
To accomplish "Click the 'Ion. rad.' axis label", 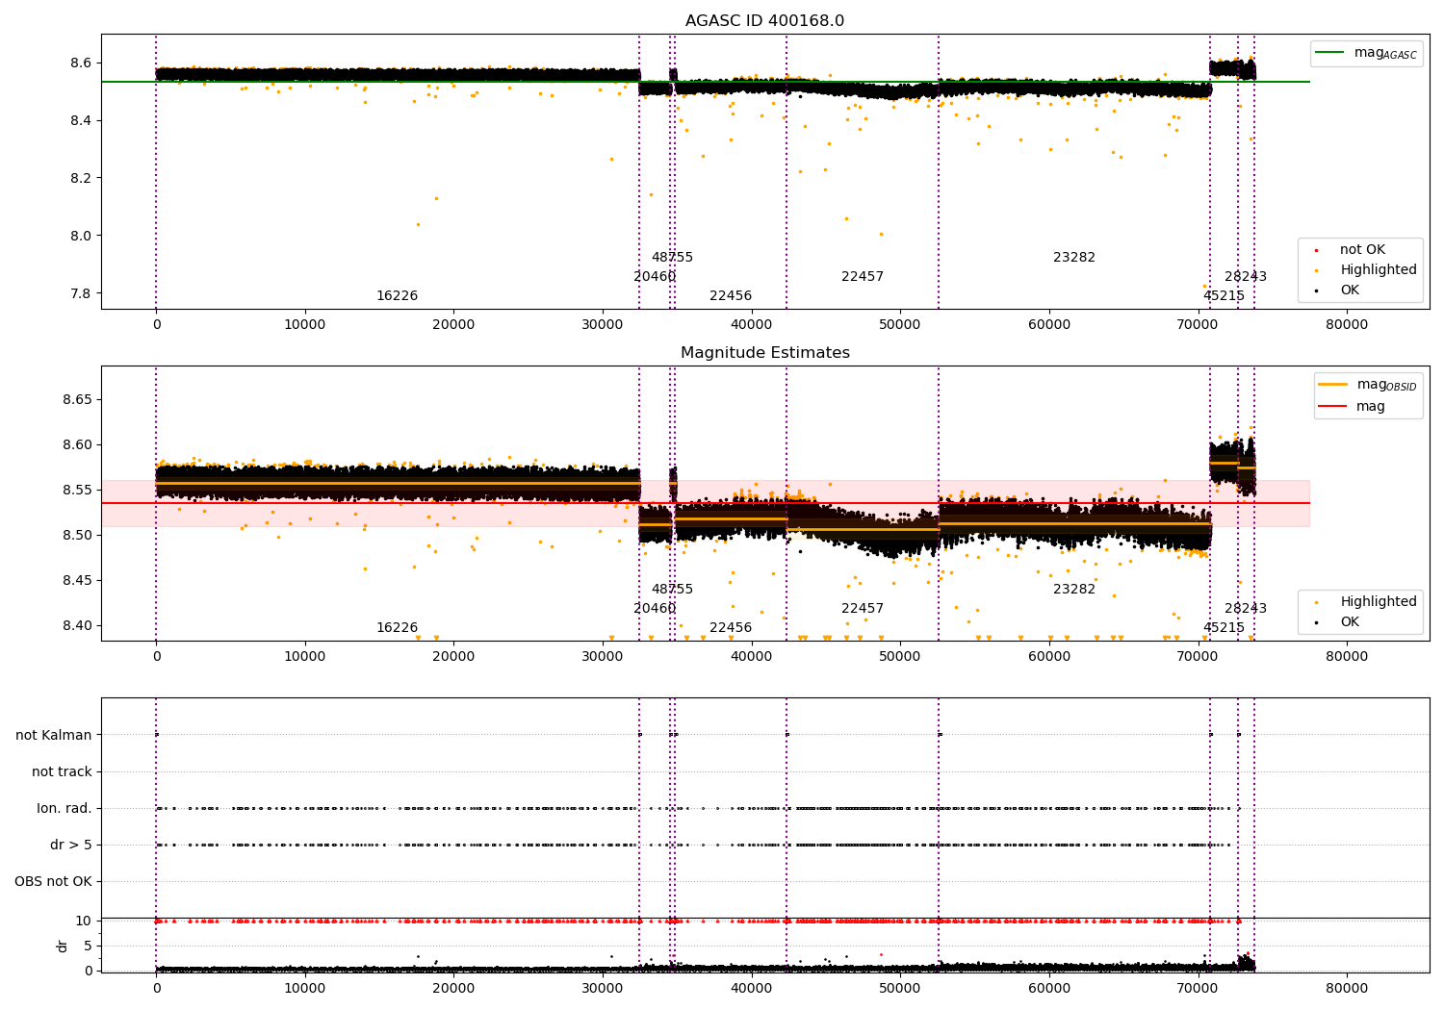I will [x=64, y=809].
